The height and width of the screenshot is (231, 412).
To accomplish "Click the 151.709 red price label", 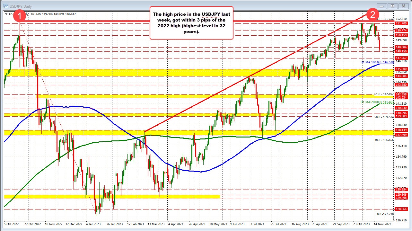I will (x=401, y=23).
